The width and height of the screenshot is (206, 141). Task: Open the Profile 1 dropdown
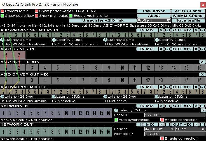click(x=154, y=20)
